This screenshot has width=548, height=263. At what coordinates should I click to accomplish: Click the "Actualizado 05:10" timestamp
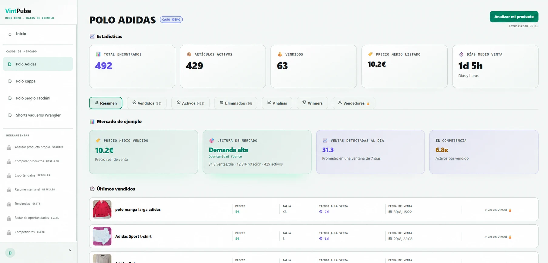pos(523,26)
